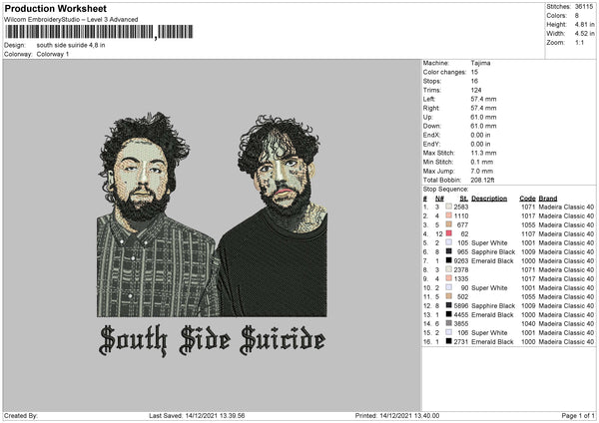Click the gray swatch in stop row 14 (3855 stitches)
This screenshot has width=599, height=423.
point(449,323)
